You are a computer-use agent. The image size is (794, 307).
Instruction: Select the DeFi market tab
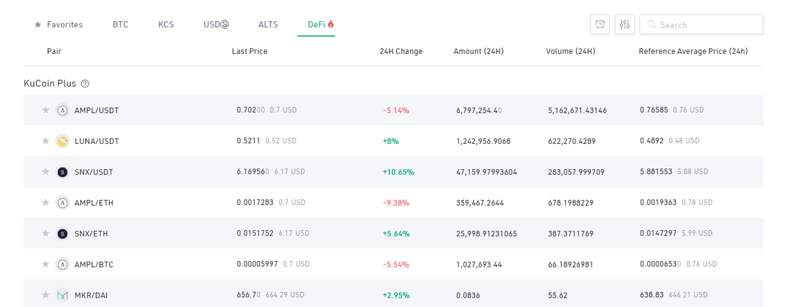coord(321,25)
